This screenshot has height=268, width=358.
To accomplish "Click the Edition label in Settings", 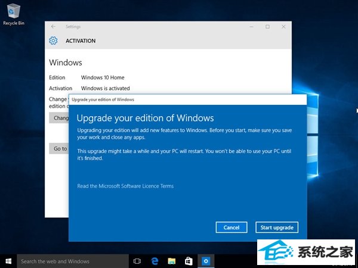I will pos(57,77).
